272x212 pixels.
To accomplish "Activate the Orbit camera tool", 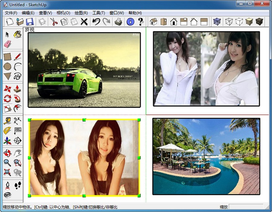I will (x=7, y=153).
